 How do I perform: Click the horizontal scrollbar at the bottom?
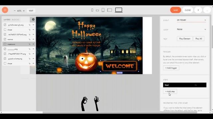(x=119, y=112)
